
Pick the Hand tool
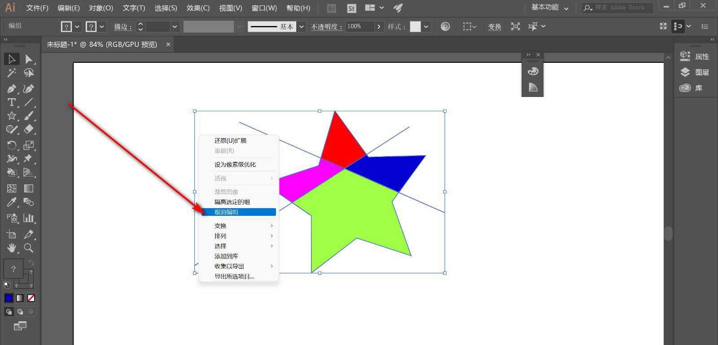[12, 248]
